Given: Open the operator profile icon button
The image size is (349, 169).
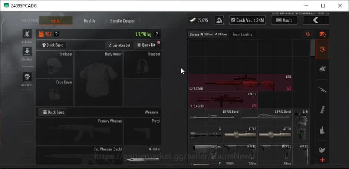Looking at the screenshot, I should point(219,20).
